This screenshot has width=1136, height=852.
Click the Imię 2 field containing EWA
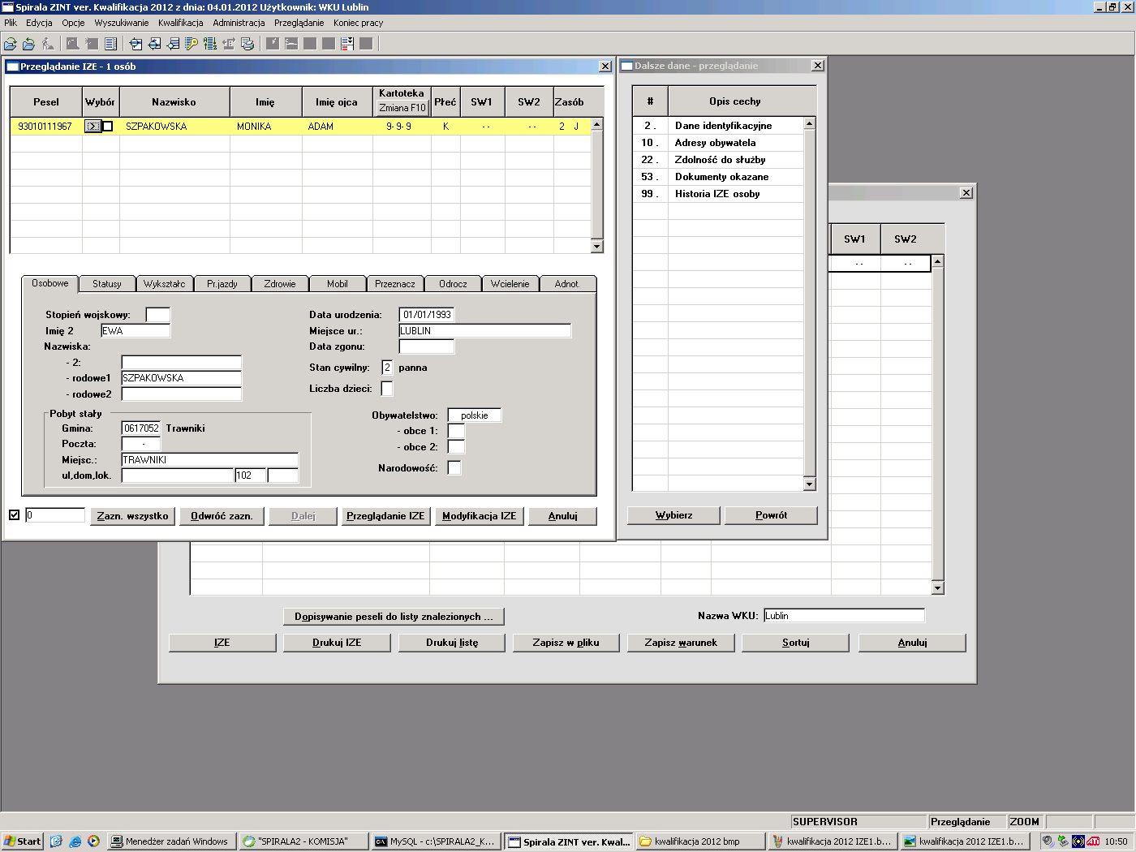click(136, 331)
